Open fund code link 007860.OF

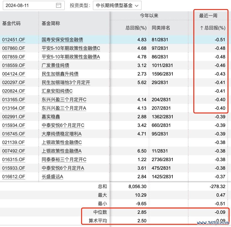(x=14, y=48)
